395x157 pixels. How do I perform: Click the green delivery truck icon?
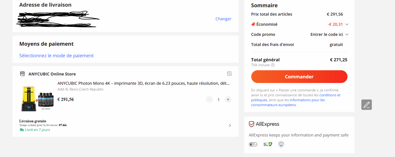point(22,130)
